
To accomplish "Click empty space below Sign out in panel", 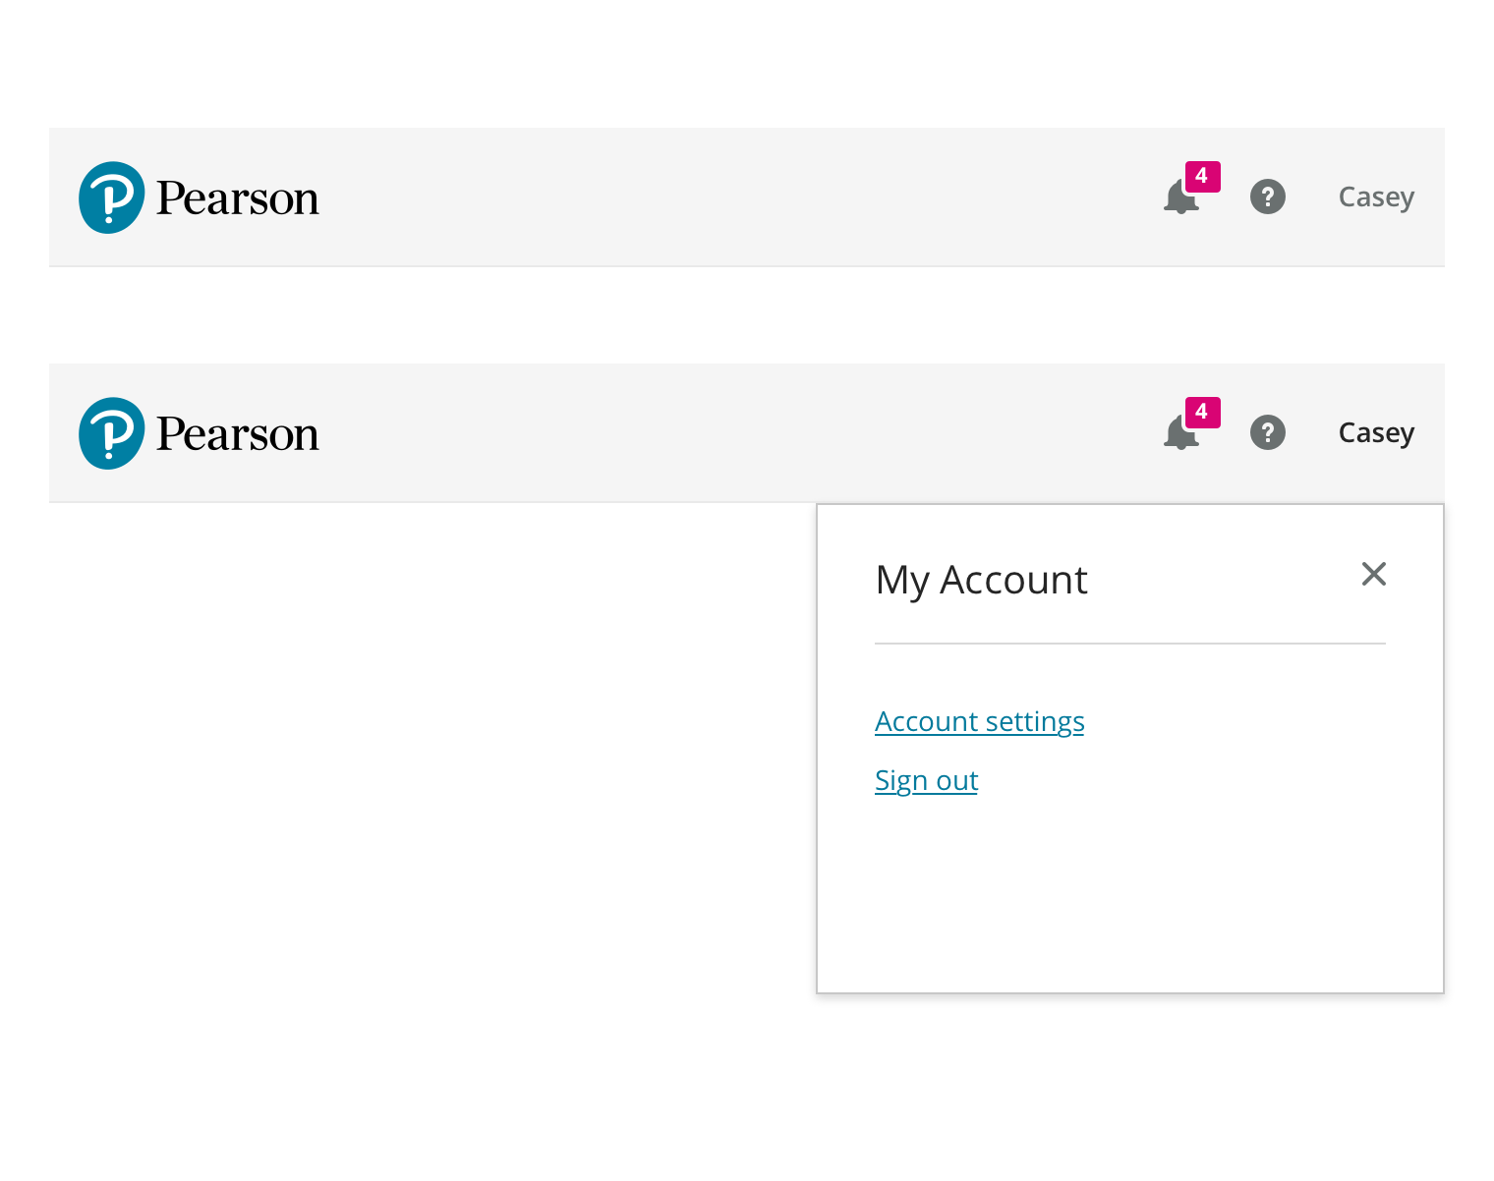I will point(1129,894).
